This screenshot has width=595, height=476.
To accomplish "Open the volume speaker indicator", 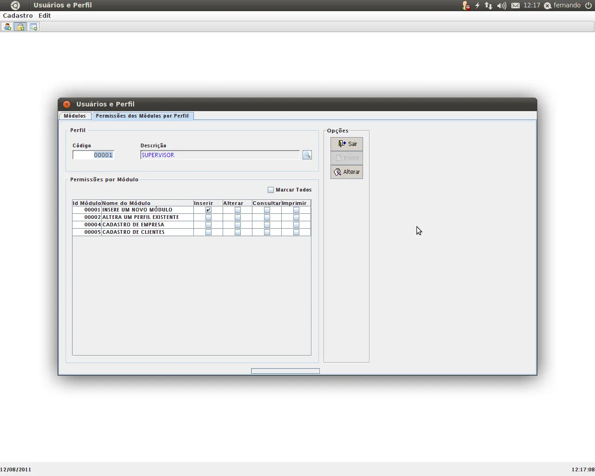I will tap(502, 6).
